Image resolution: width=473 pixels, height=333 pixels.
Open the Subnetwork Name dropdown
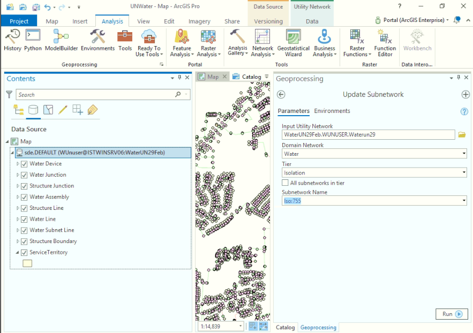[464, 201]
